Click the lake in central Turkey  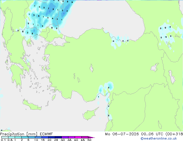91,68
